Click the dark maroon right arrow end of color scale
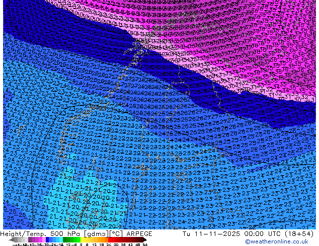The height and width of the screenshot is (246, 319). coord(145,240)
